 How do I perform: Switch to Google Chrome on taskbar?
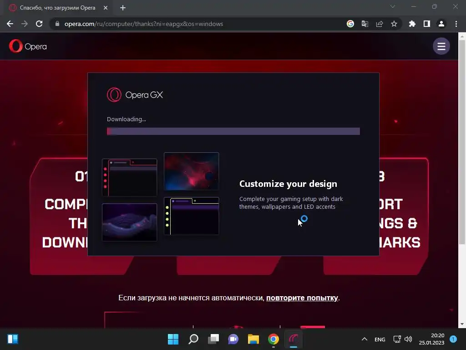pos(274,339)
